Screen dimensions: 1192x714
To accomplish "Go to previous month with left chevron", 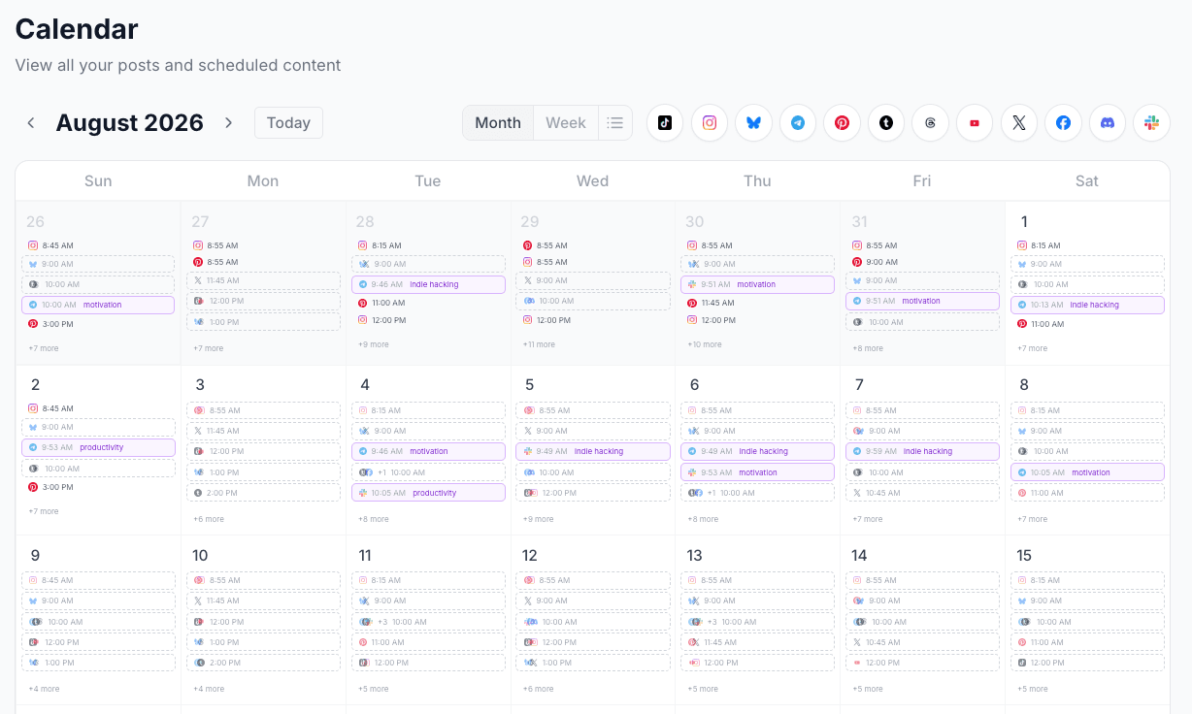I will (31, 123).
